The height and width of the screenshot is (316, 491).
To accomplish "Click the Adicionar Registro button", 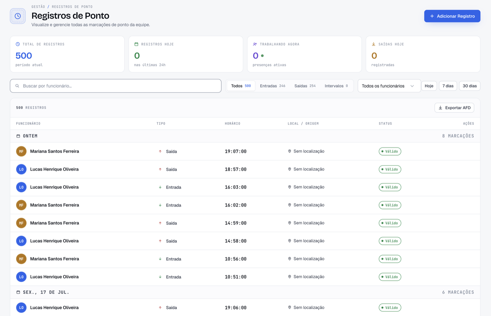I will click(452, 16).
